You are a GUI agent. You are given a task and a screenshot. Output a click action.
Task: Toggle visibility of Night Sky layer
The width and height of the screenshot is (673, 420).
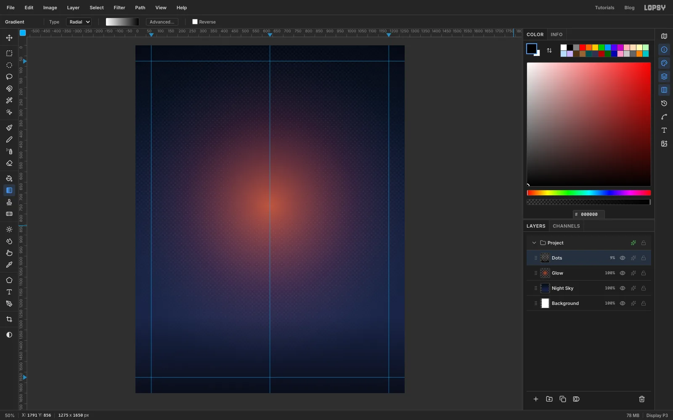[x=623, y=288]
